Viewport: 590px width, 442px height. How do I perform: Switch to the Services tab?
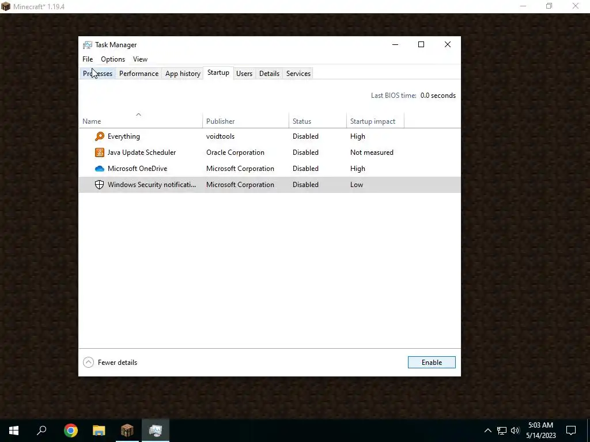298,74
